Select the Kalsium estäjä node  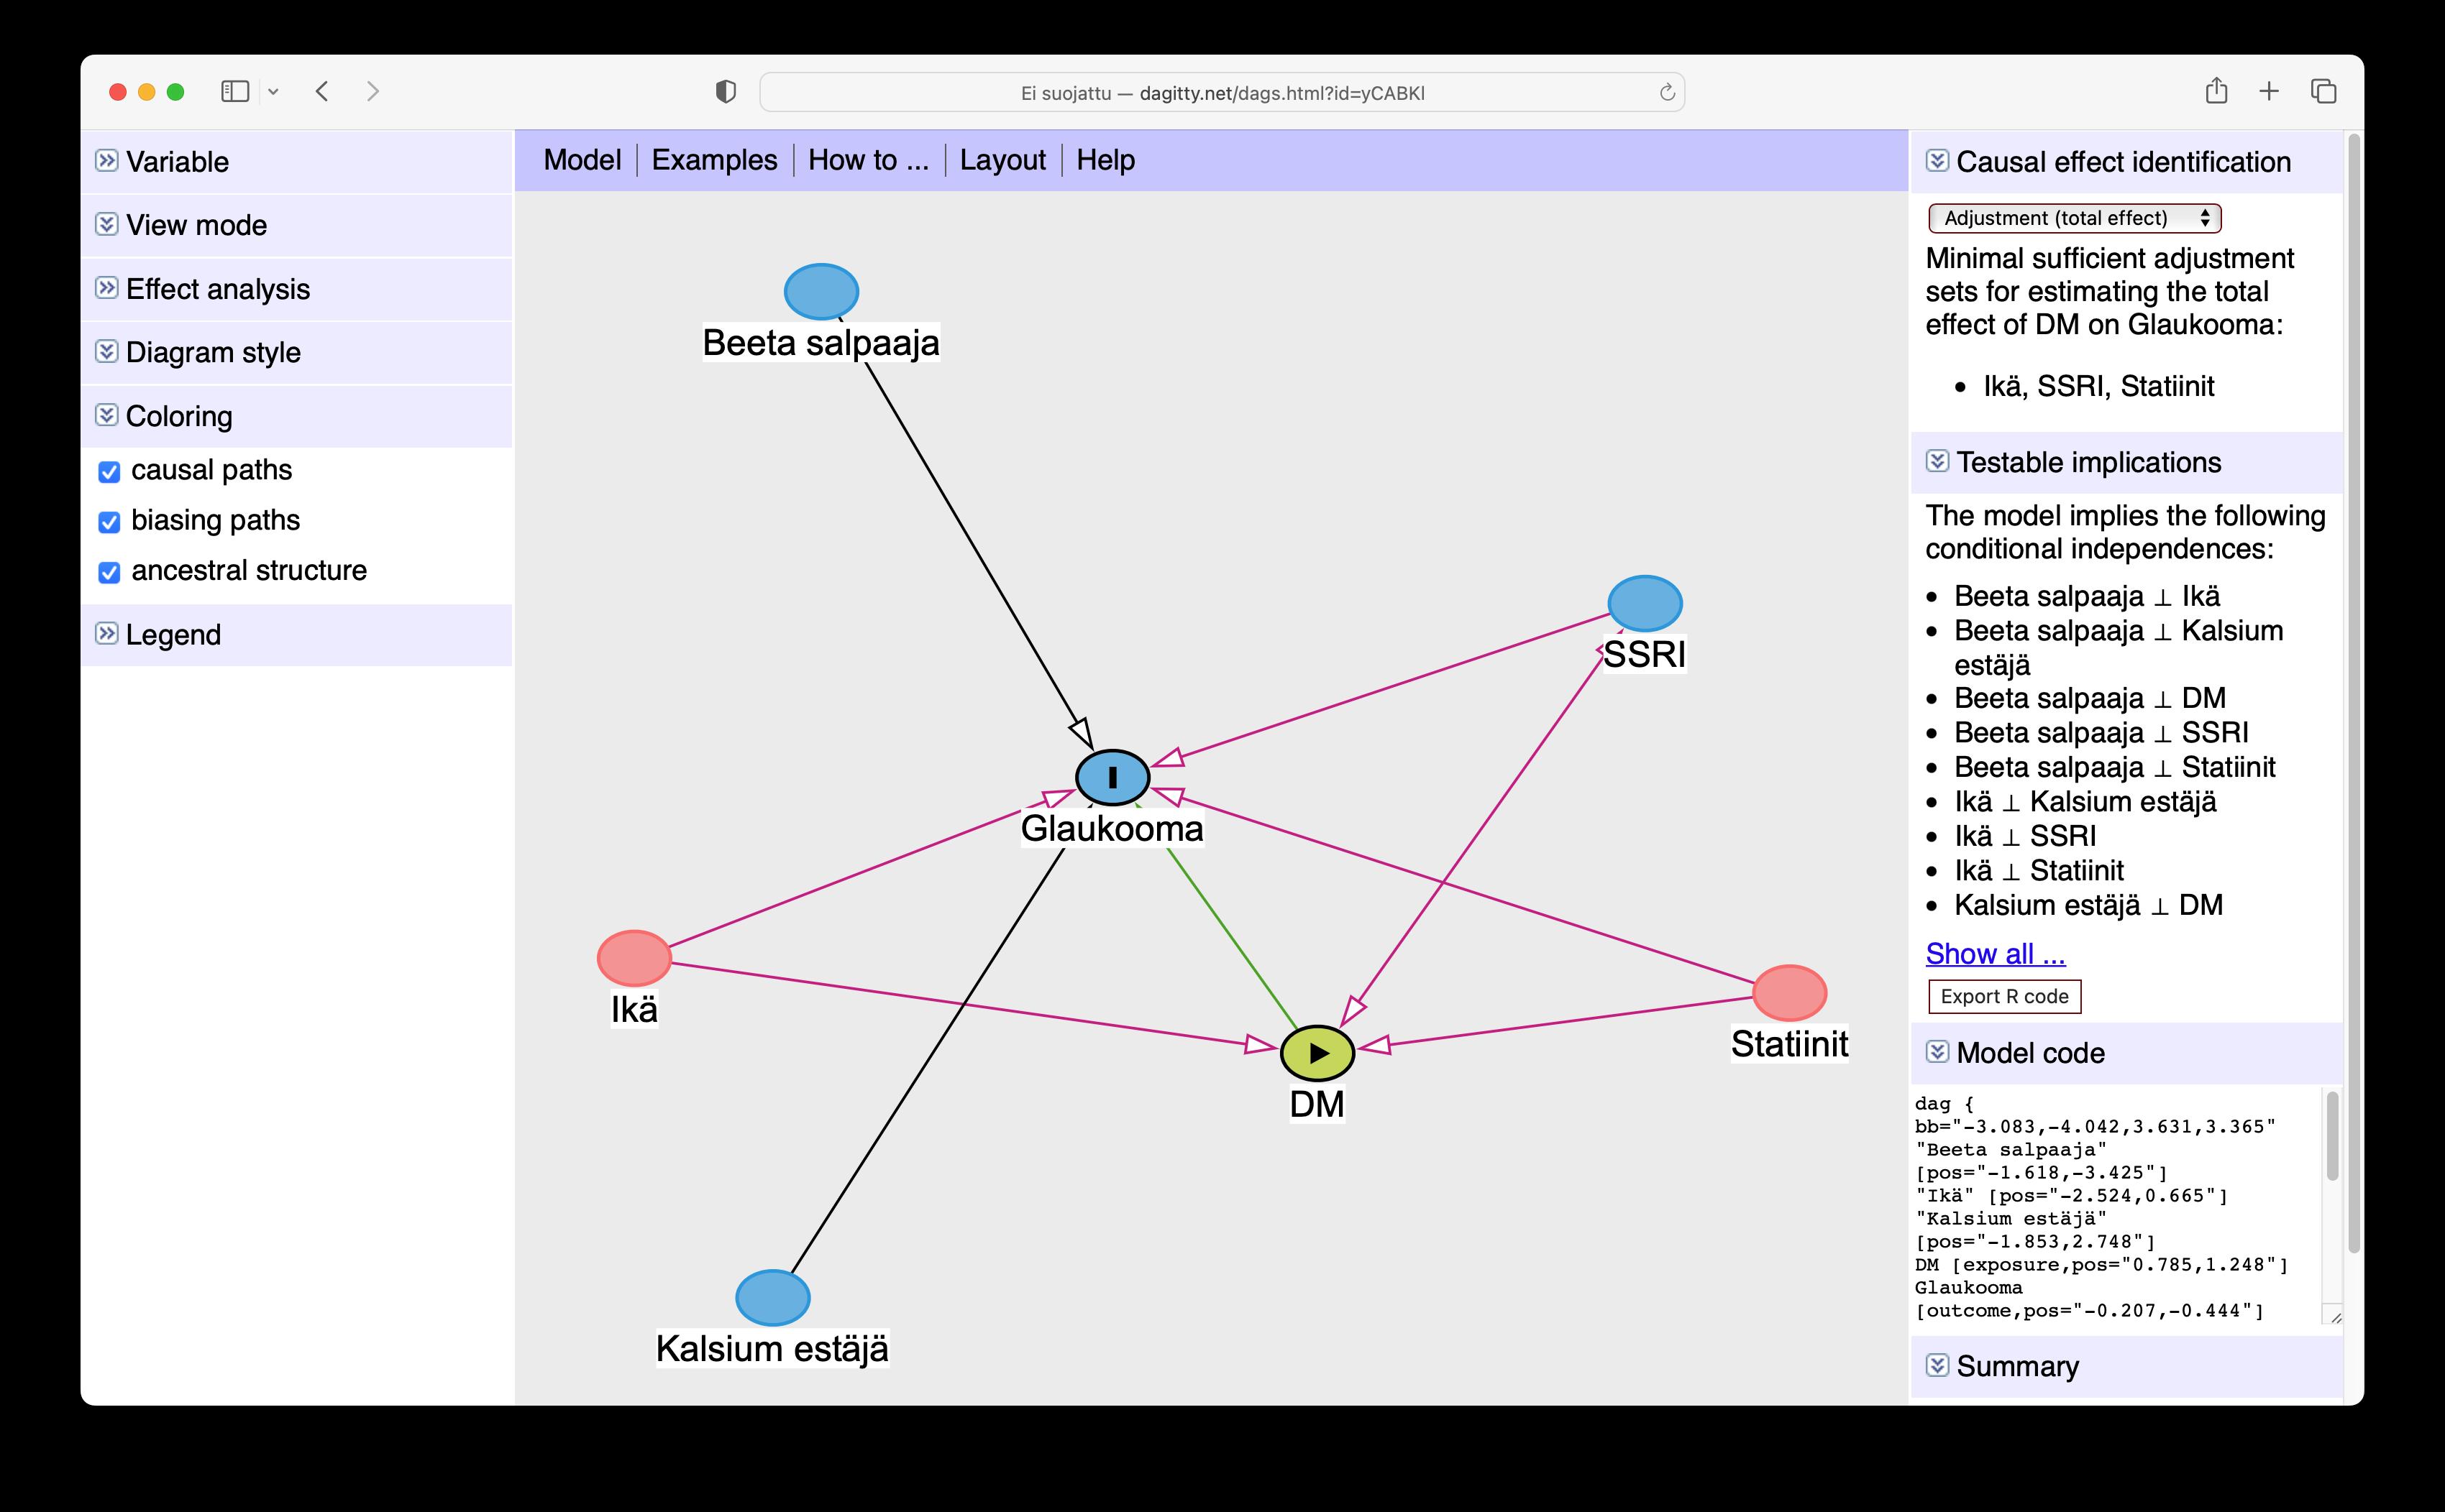(x=772, y=1297)
